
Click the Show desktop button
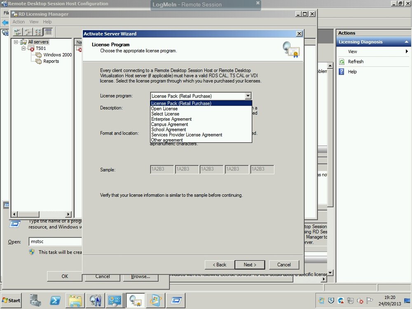(407, 300)
